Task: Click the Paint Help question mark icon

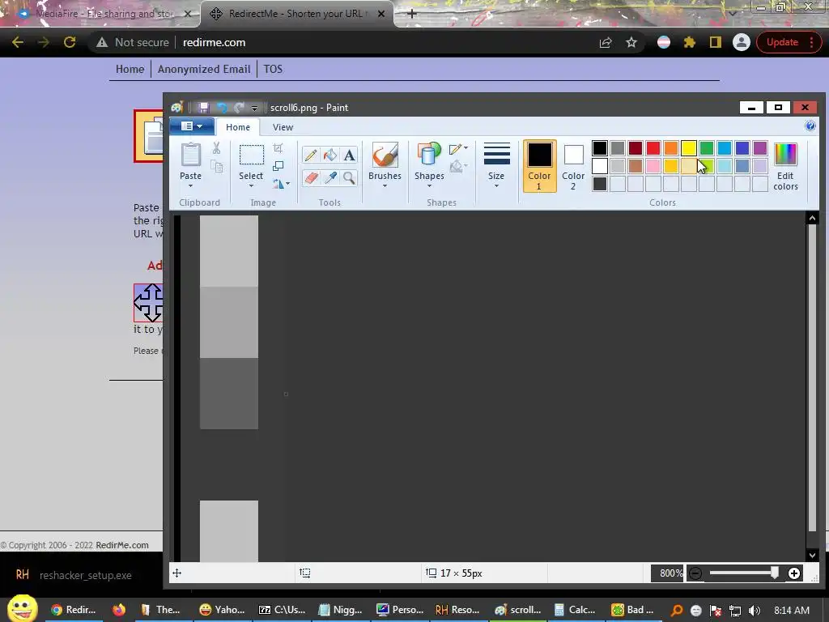Action: click(810, 126)
